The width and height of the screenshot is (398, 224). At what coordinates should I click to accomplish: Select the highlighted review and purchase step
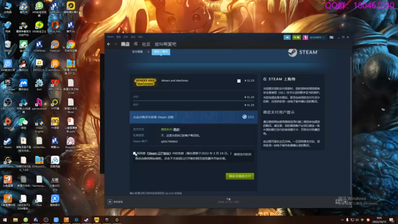pos(161,52)
